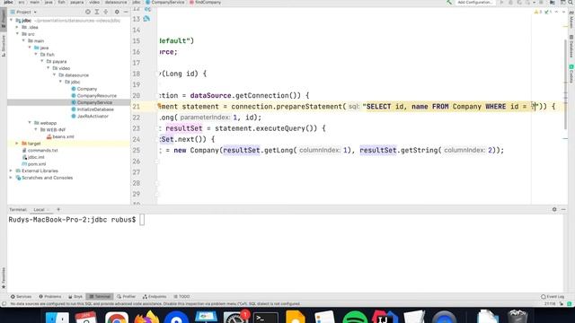This screenshot has width=575, height=323.
Task: Open Project panel gear settings
Action: [x=117, y=12]
